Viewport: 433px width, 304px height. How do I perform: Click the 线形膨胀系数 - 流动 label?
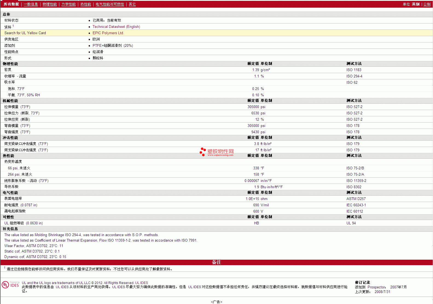26,181
